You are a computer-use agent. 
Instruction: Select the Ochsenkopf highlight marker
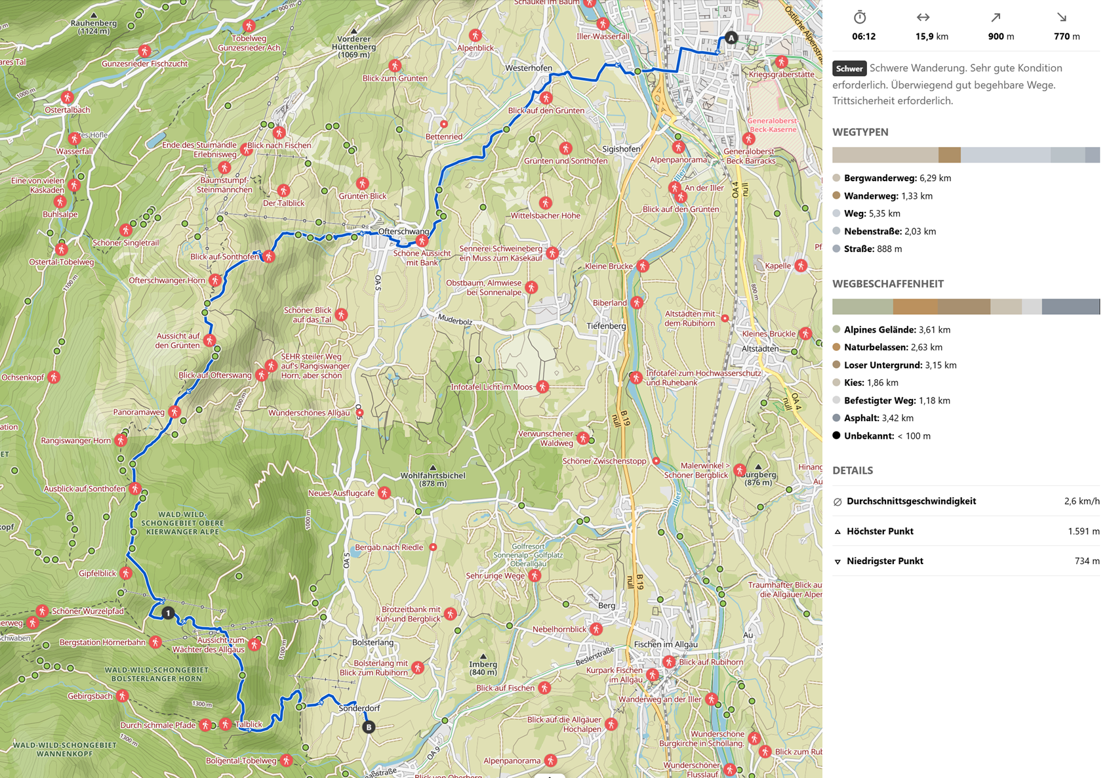tap(54, 377)
